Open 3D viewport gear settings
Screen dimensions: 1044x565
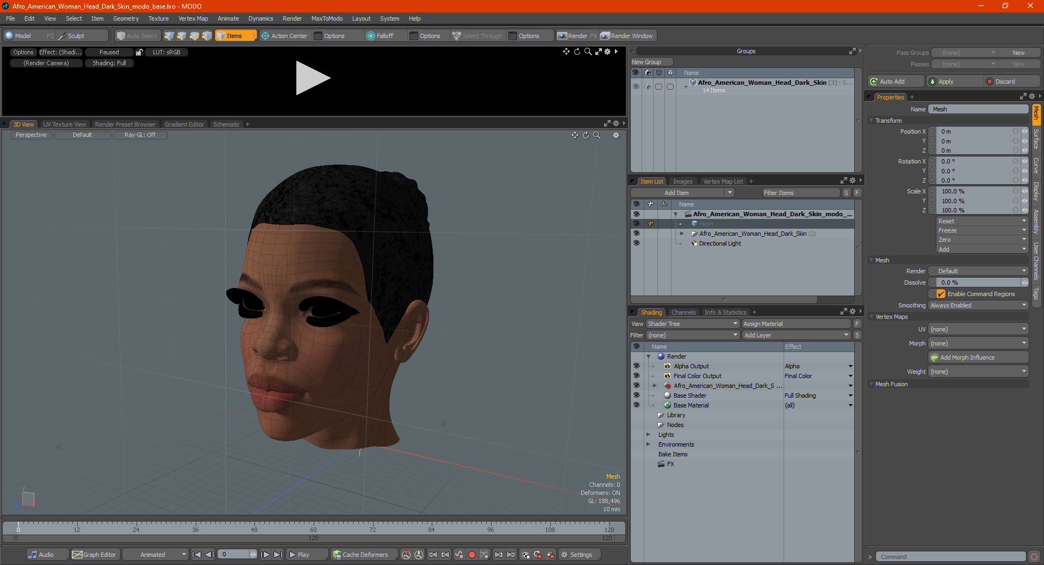pos(616,135)
